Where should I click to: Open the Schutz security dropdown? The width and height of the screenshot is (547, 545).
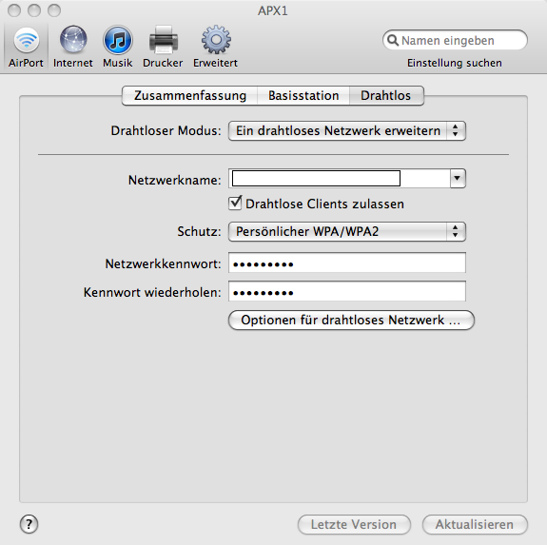pyautogui.click(x=347, y=231)
